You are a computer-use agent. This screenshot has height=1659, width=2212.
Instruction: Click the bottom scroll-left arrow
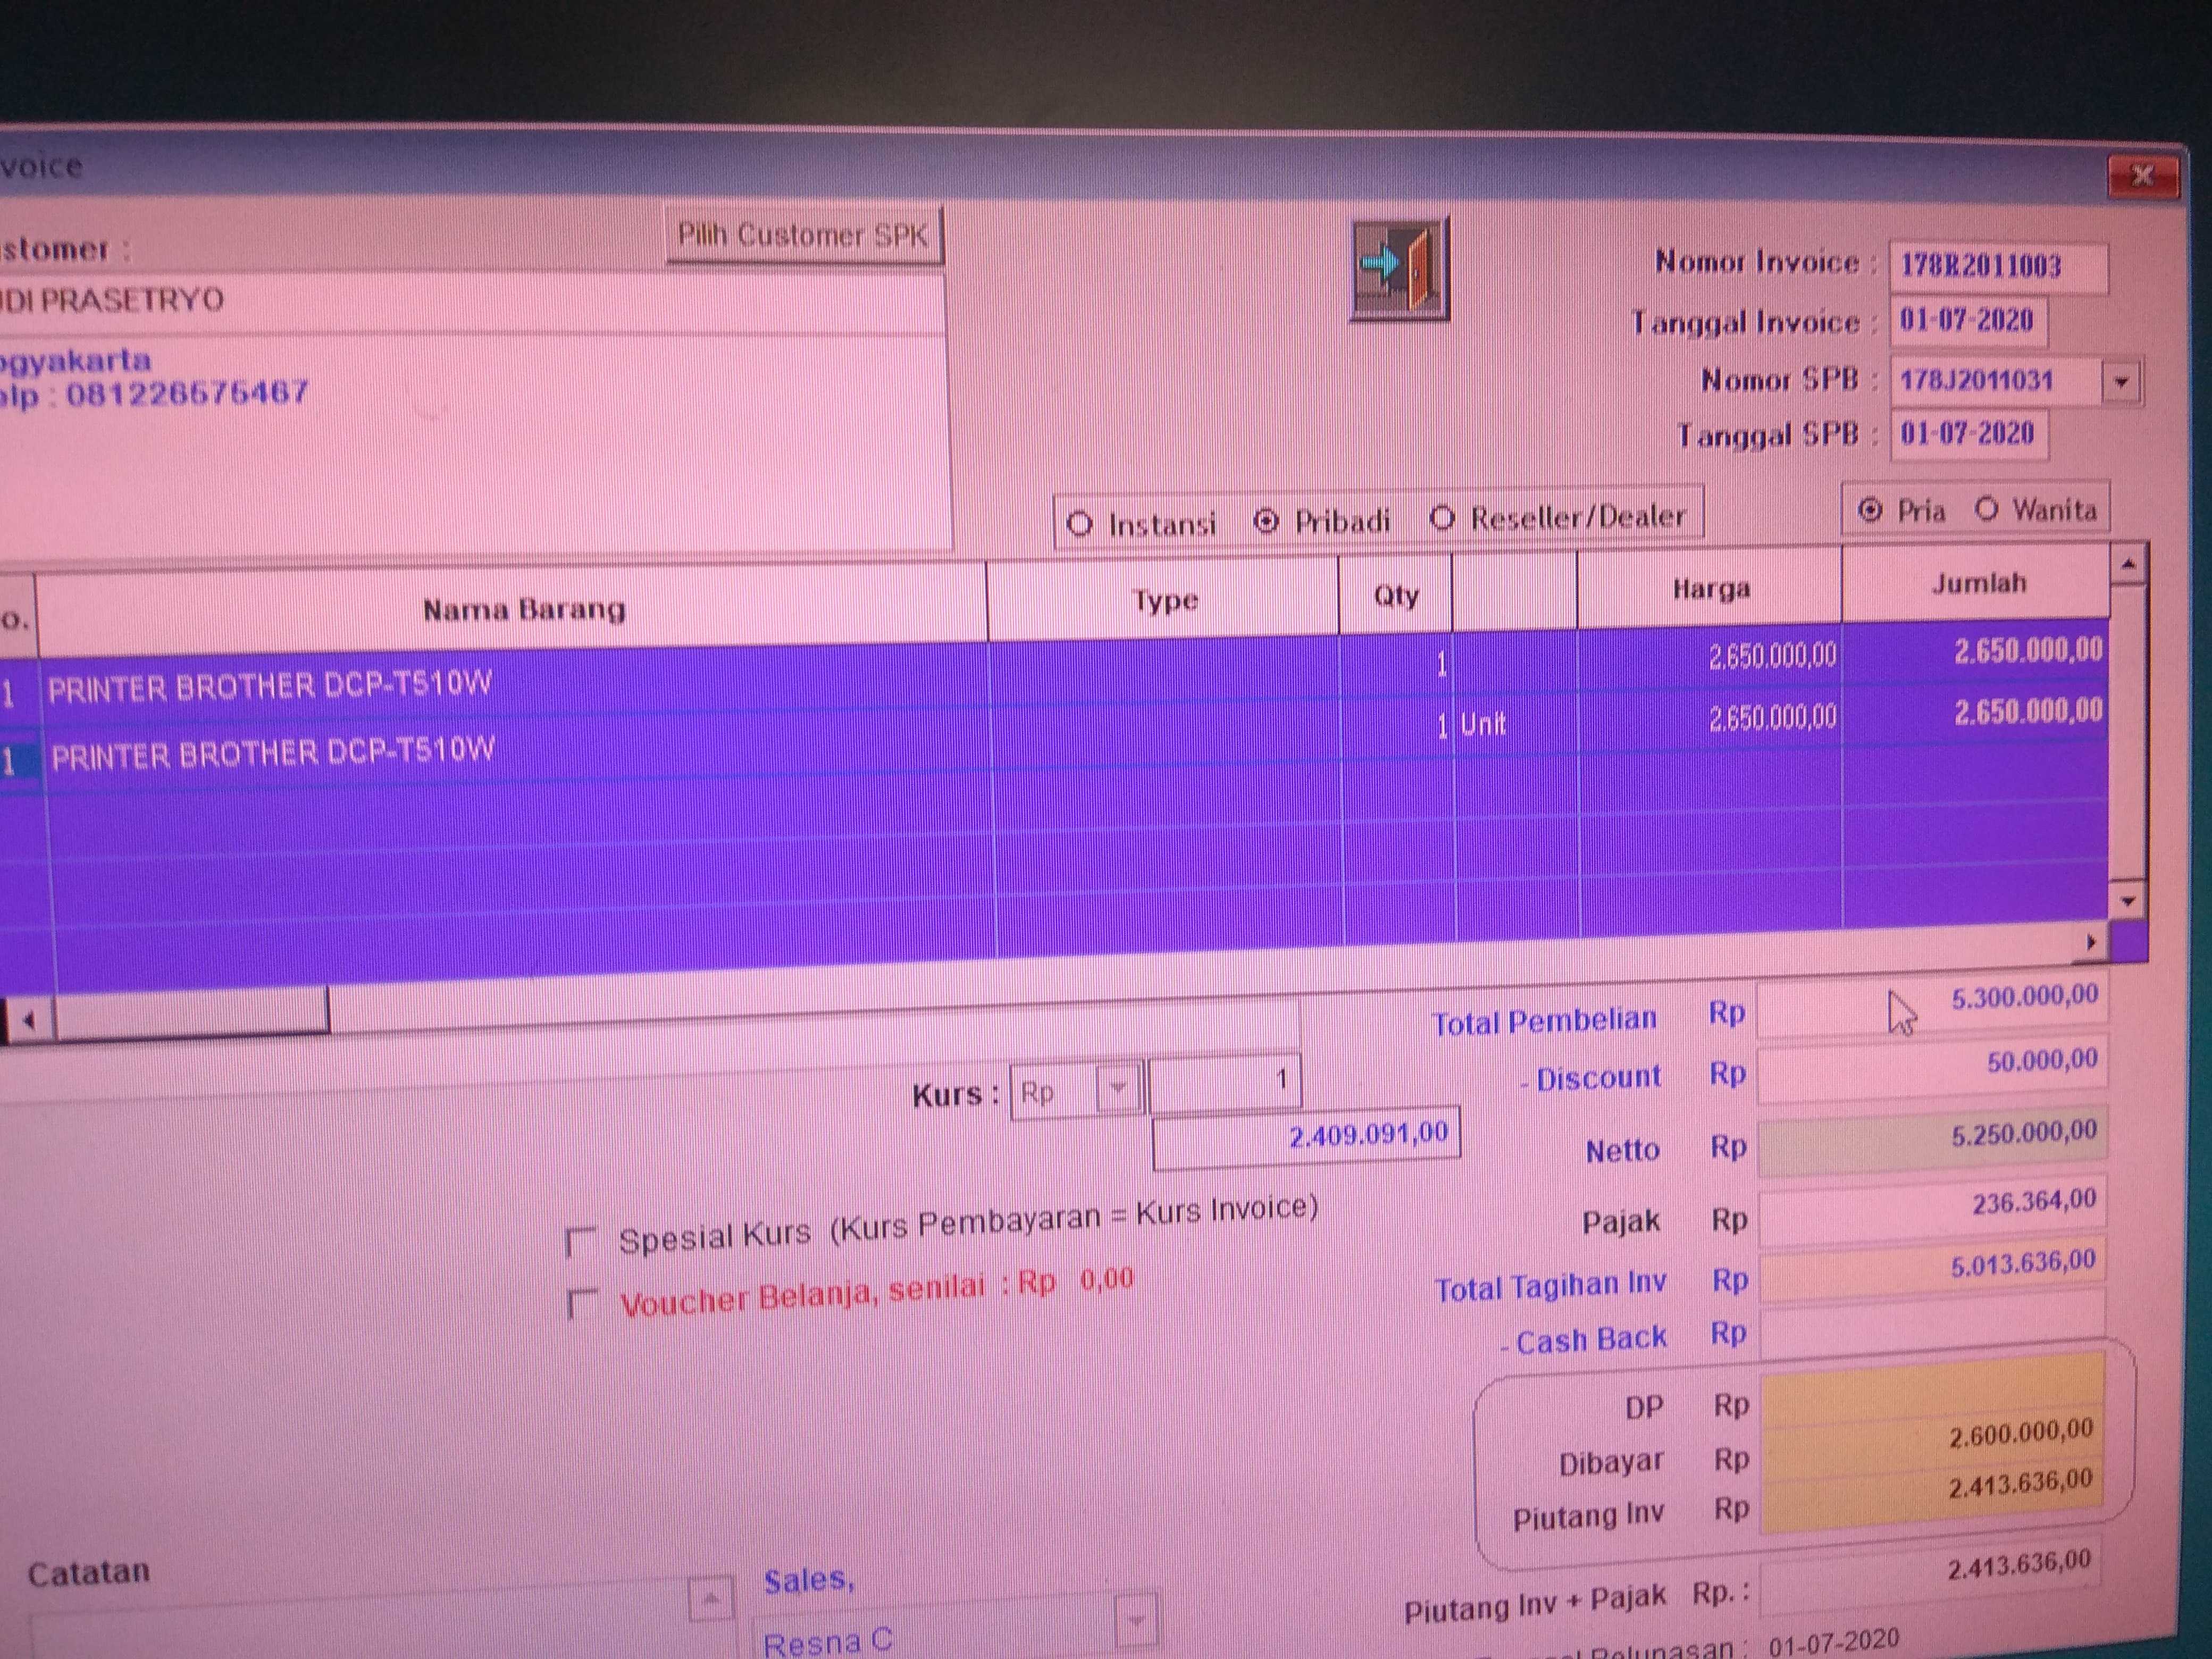coord(28,1021)
